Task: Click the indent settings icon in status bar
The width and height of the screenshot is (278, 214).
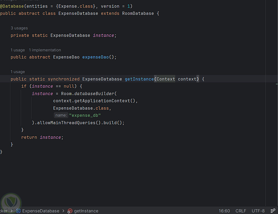Action: [x=273, y=211]
